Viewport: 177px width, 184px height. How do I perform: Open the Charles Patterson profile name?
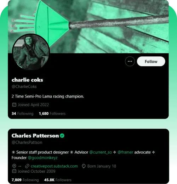35,135
